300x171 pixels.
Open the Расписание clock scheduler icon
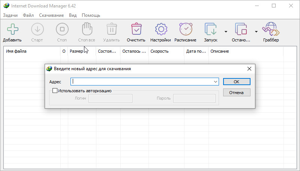[x=185, y=29]
